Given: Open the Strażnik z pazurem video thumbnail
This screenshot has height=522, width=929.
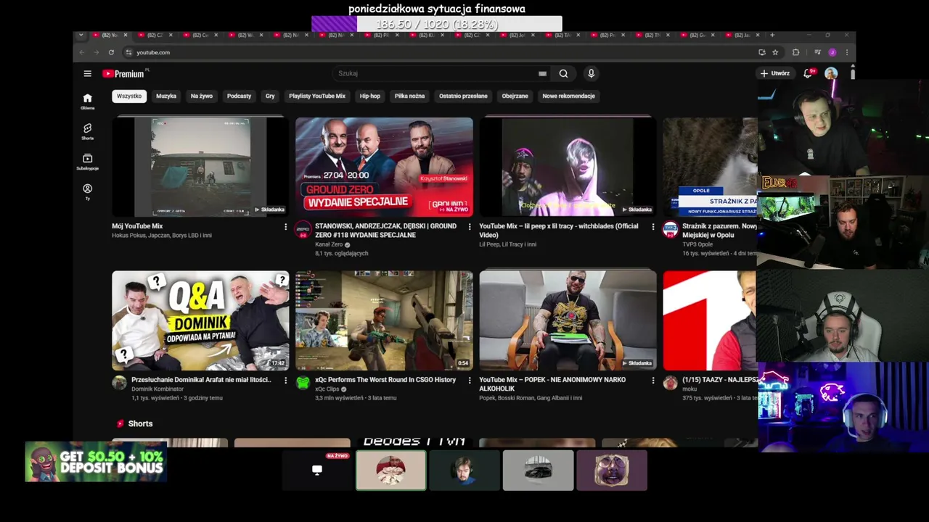Looking at the screenshot, I should click(x=710, y=167).
